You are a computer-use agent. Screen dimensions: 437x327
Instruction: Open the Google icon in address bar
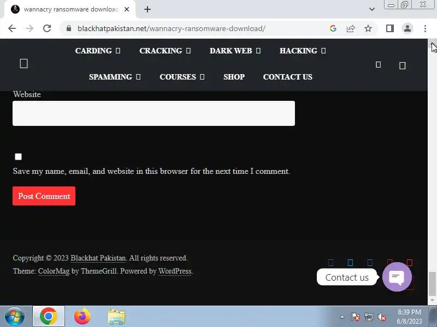click(x=333, y=28)
